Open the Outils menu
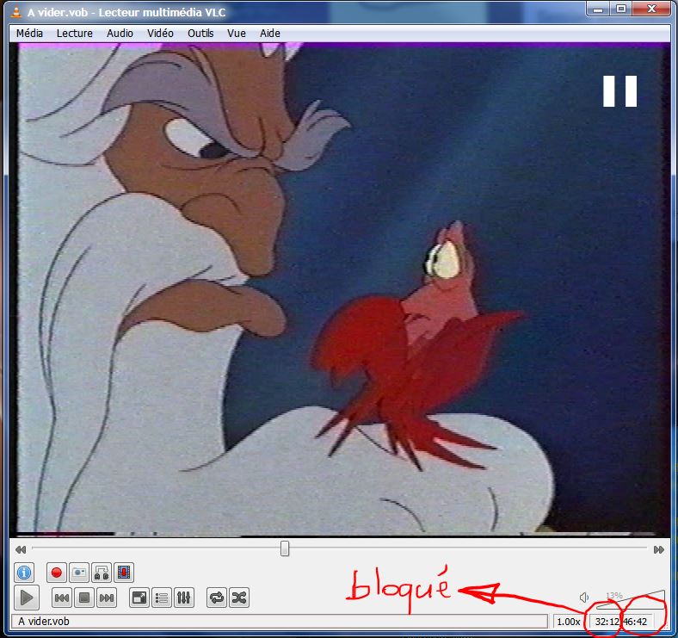Image resolution: width=678 pixels, height=638 pixels. [200, 34]
